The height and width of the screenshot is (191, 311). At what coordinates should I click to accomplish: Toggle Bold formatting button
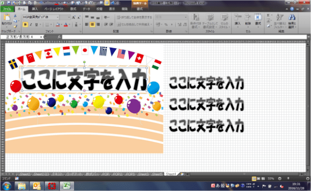(25, 25)
